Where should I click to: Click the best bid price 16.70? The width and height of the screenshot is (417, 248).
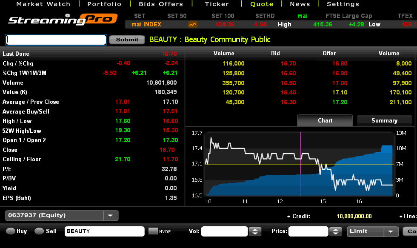point(288,63)
